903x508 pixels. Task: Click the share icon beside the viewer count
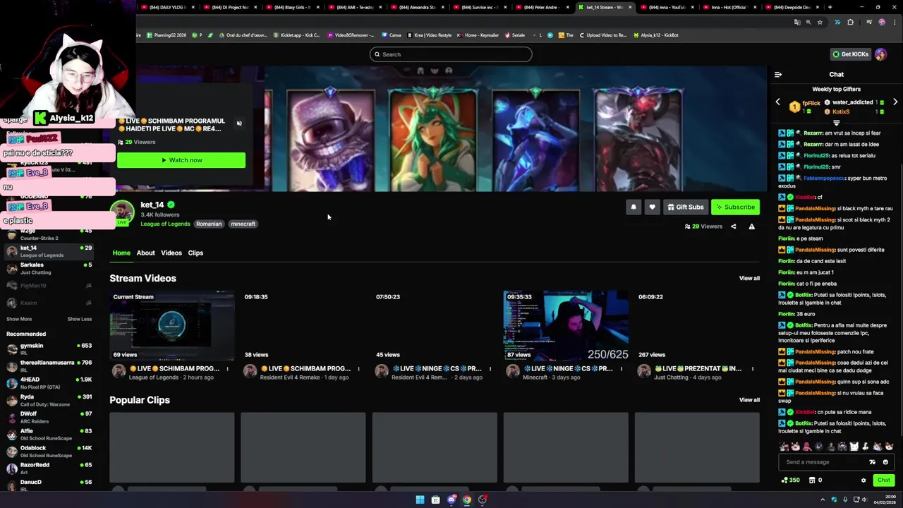pos(733,226)
